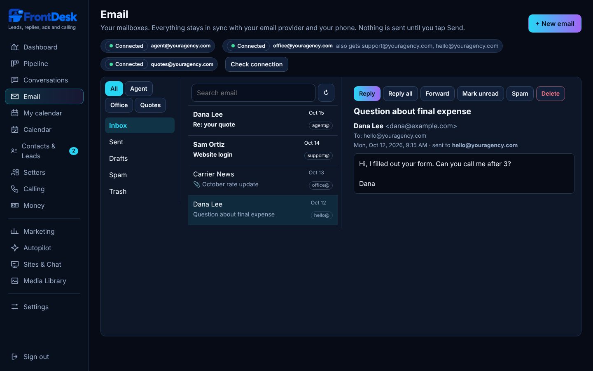Open Sites & Chat monitor icon
The image size is (593, 371).
[x=15, y=264]
